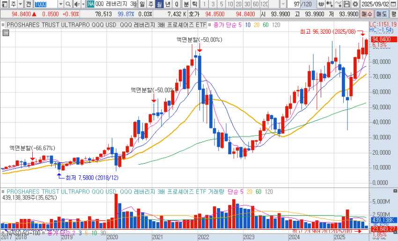
Task: Open the calendar date picker icon
Action: click(394, 4)
